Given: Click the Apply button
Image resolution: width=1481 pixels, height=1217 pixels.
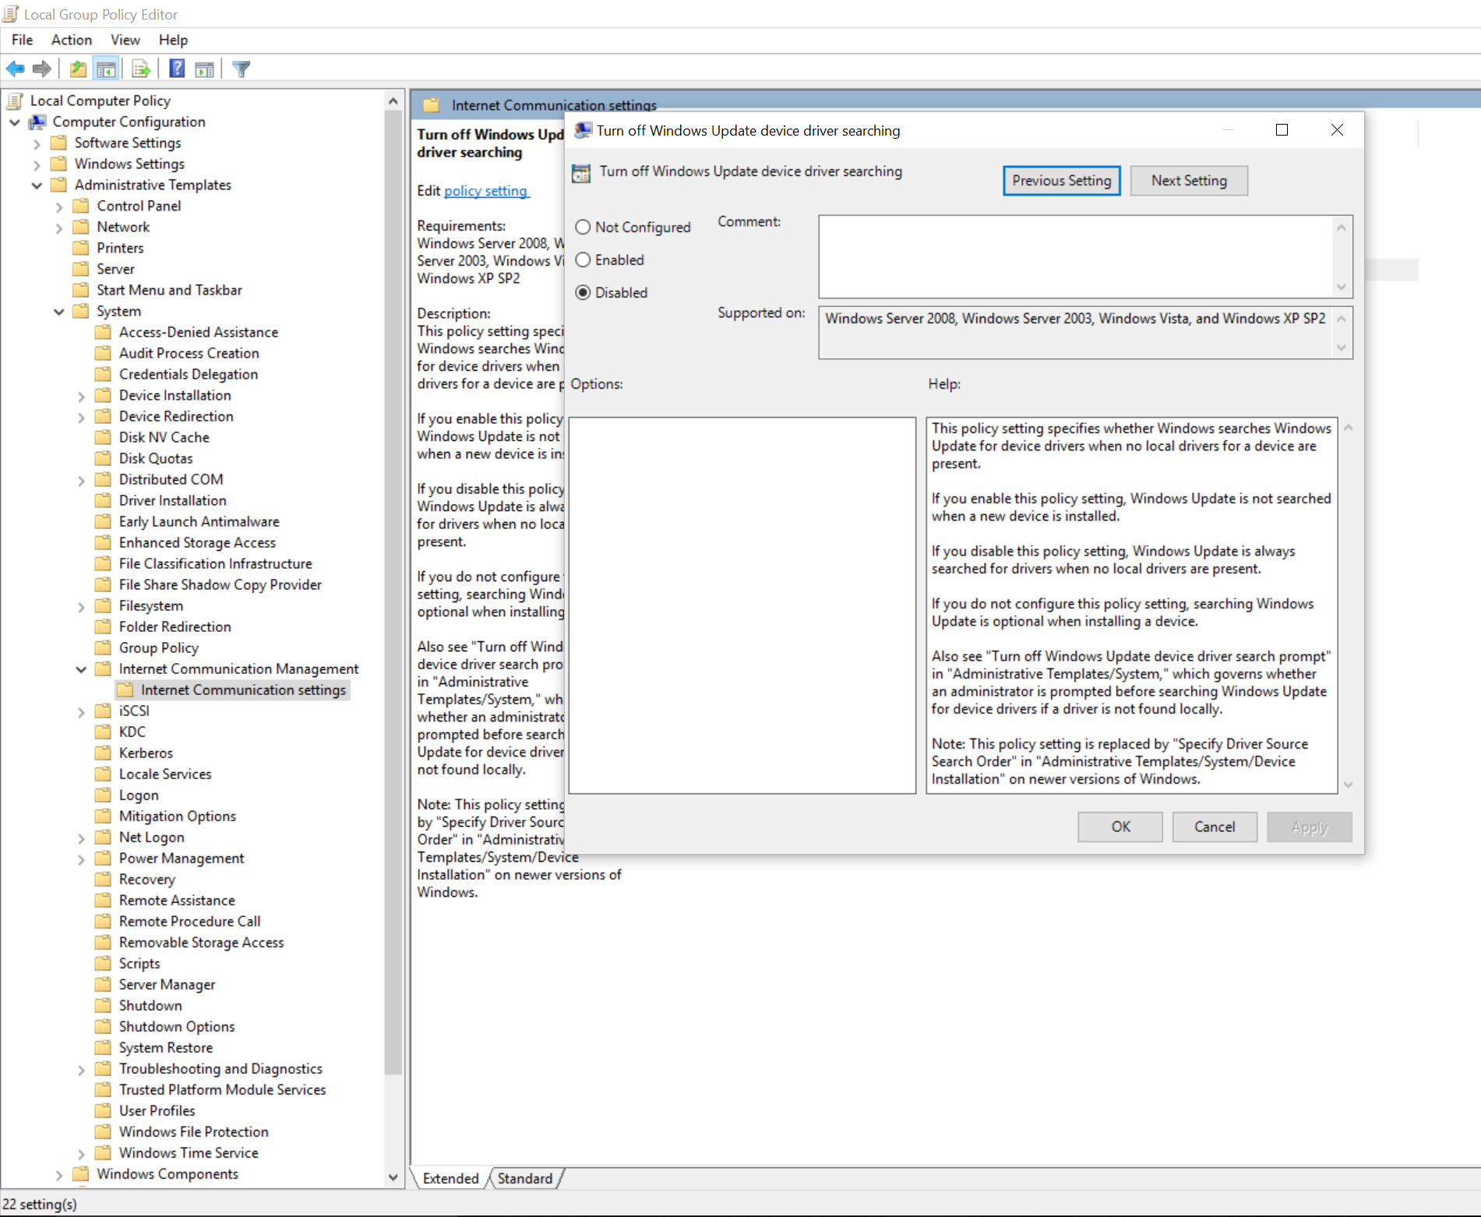Looking at the screenshot, I should (1310, 827).
